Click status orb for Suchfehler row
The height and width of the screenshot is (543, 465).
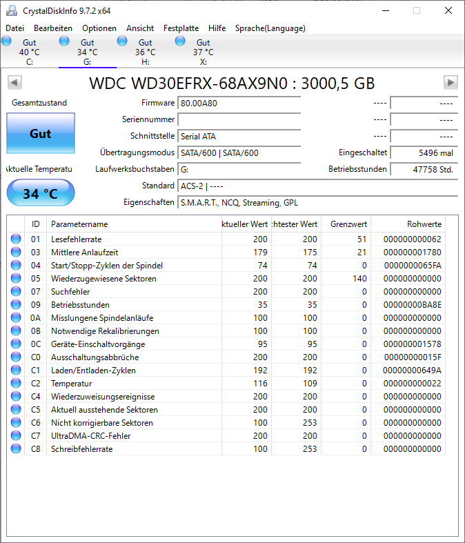(x=16, y=291)
